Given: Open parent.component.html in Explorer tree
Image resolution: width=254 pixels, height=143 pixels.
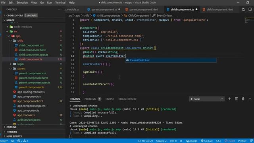Looking at the screenshot, I should pyautogui.click(x=33, y=78).
